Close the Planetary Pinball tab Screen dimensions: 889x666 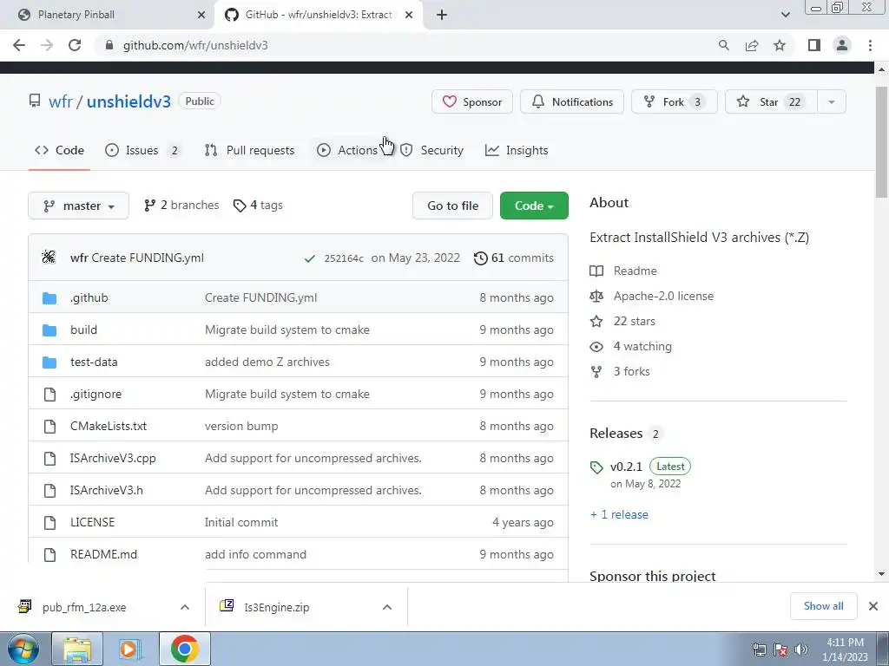coord(201,15)
